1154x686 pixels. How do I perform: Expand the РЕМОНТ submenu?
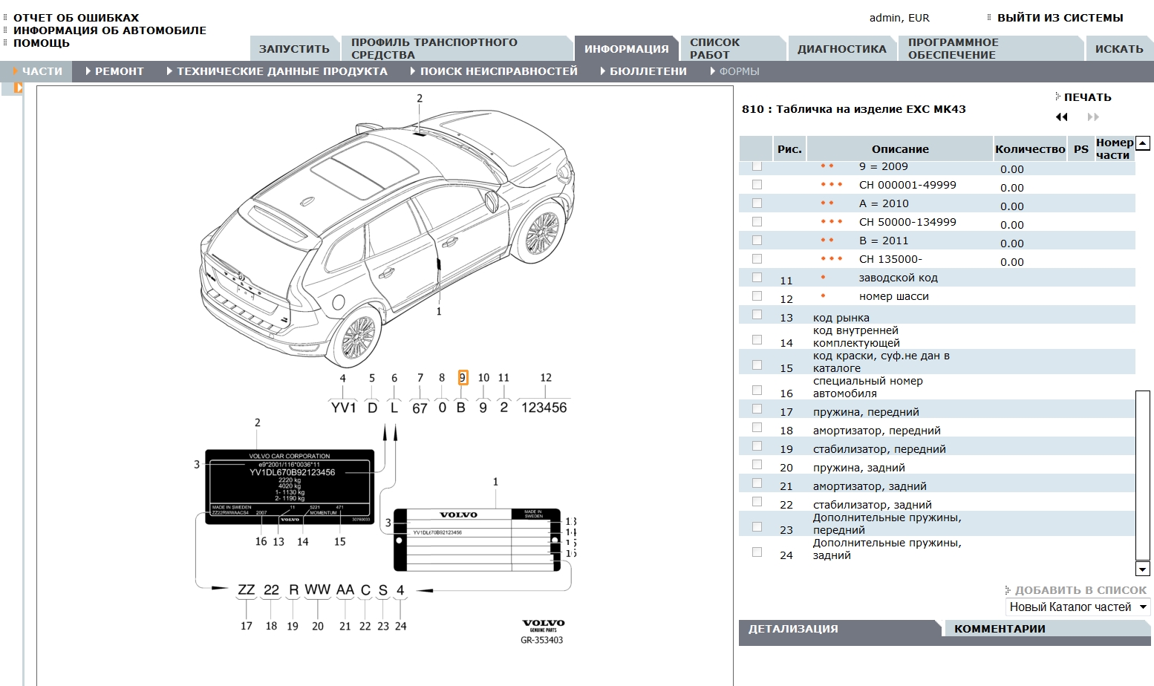[x=115, y=71]
